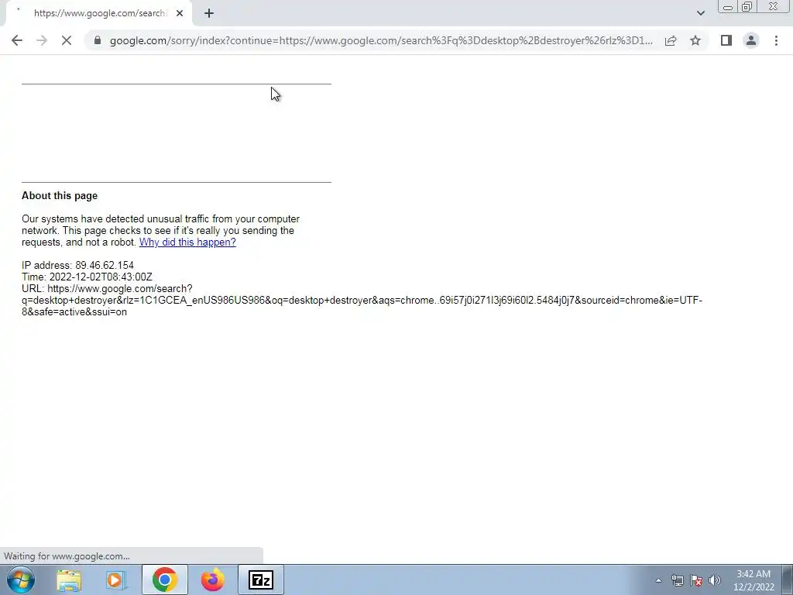Go back to the previous page

click(17, 40)
